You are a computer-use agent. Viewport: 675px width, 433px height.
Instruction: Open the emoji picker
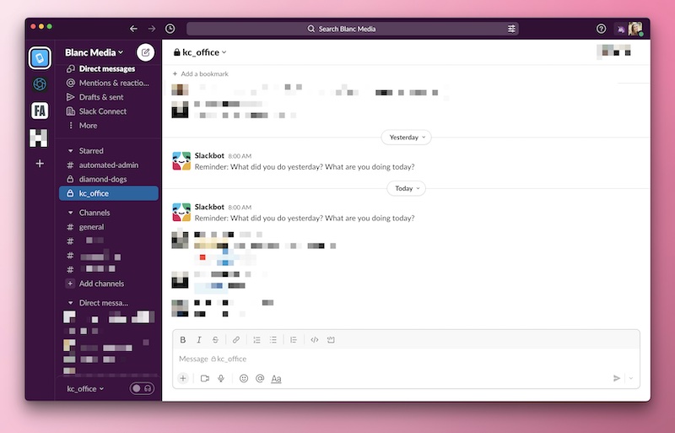point(244,378)
